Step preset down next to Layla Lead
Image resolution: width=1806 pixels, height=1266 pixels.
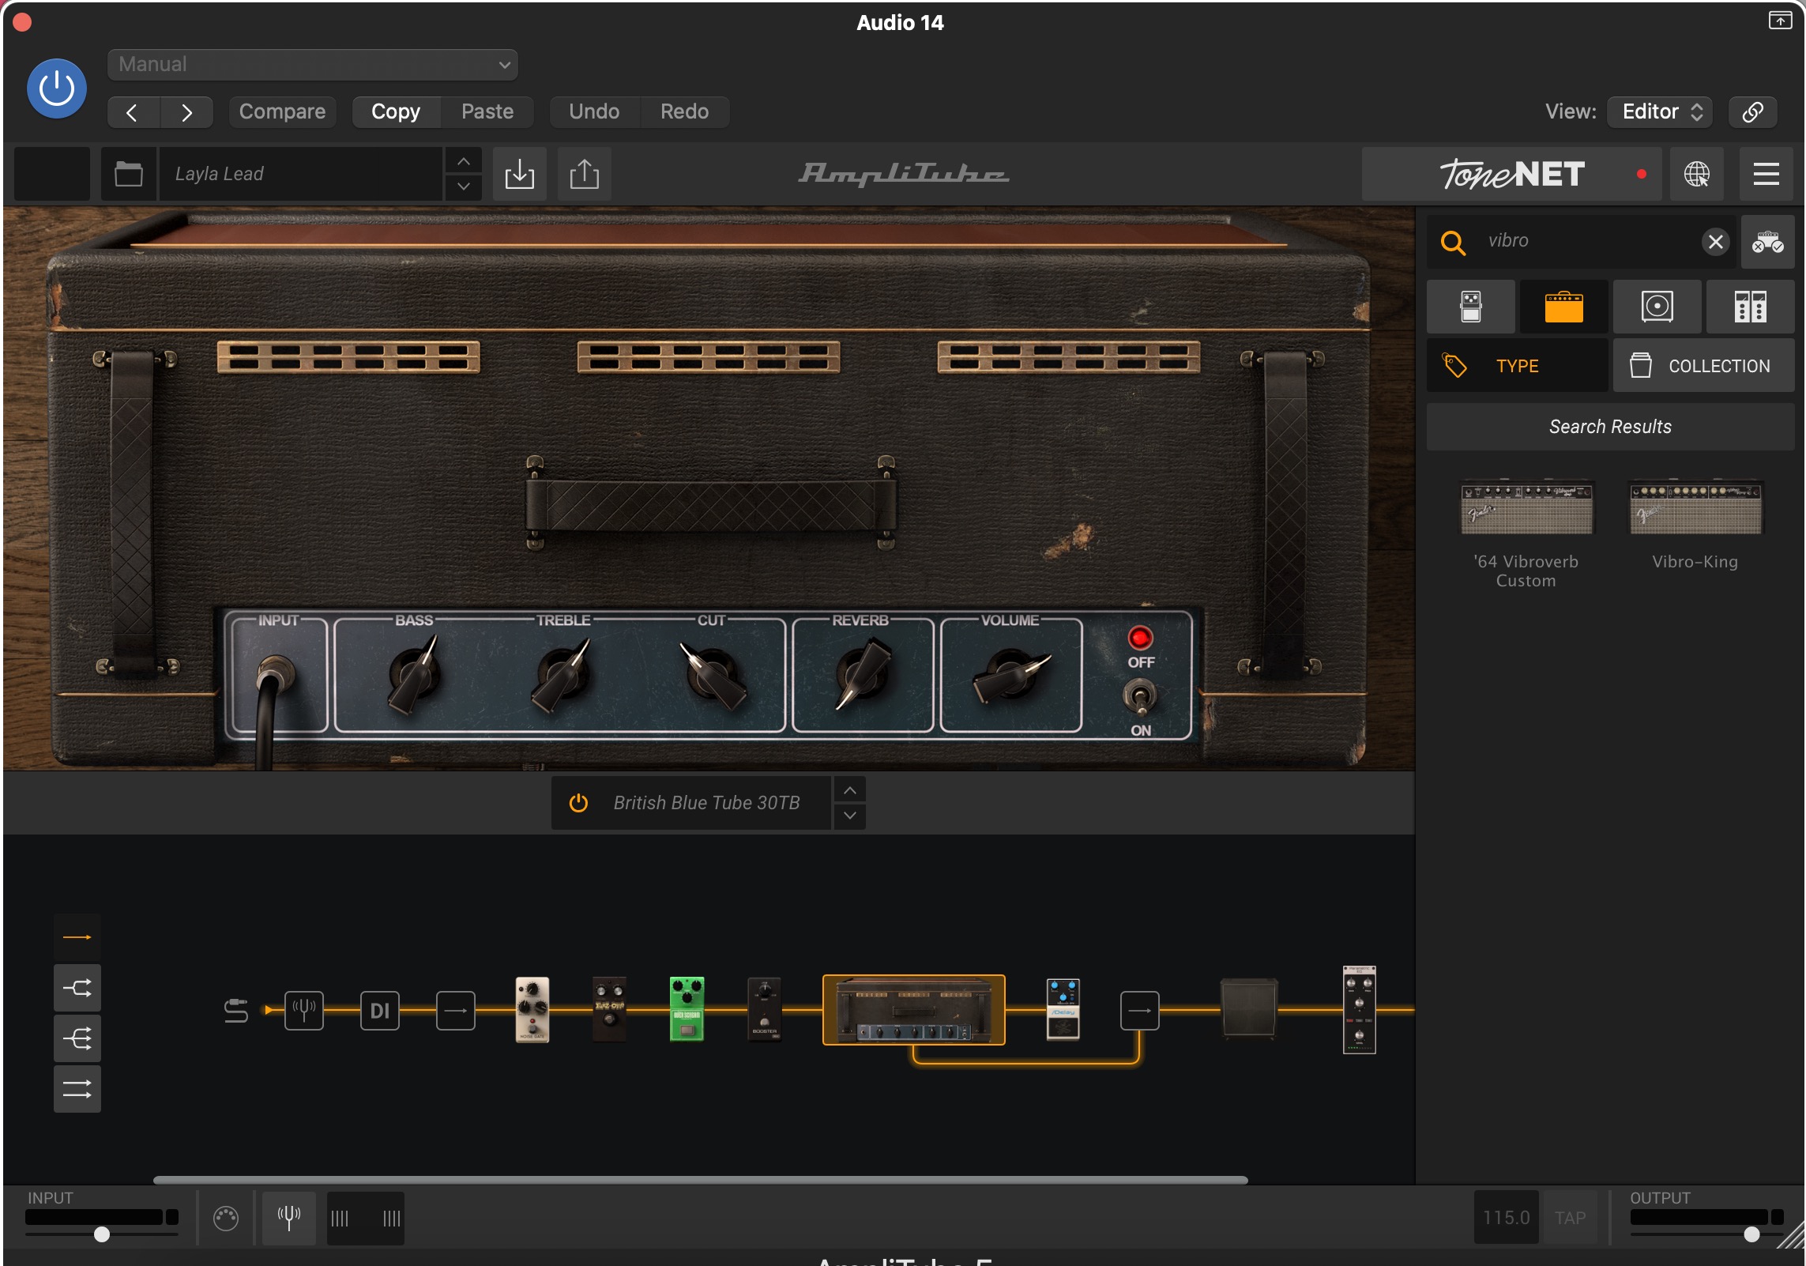coord(464,187)
